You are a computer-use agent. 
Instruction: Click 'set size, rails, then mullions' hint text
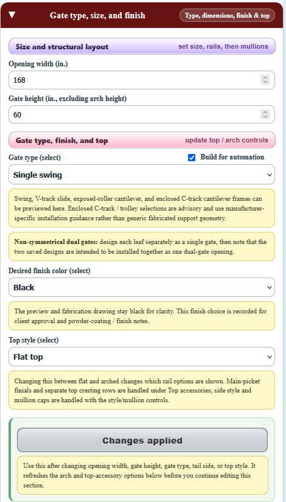pos(223,46)
